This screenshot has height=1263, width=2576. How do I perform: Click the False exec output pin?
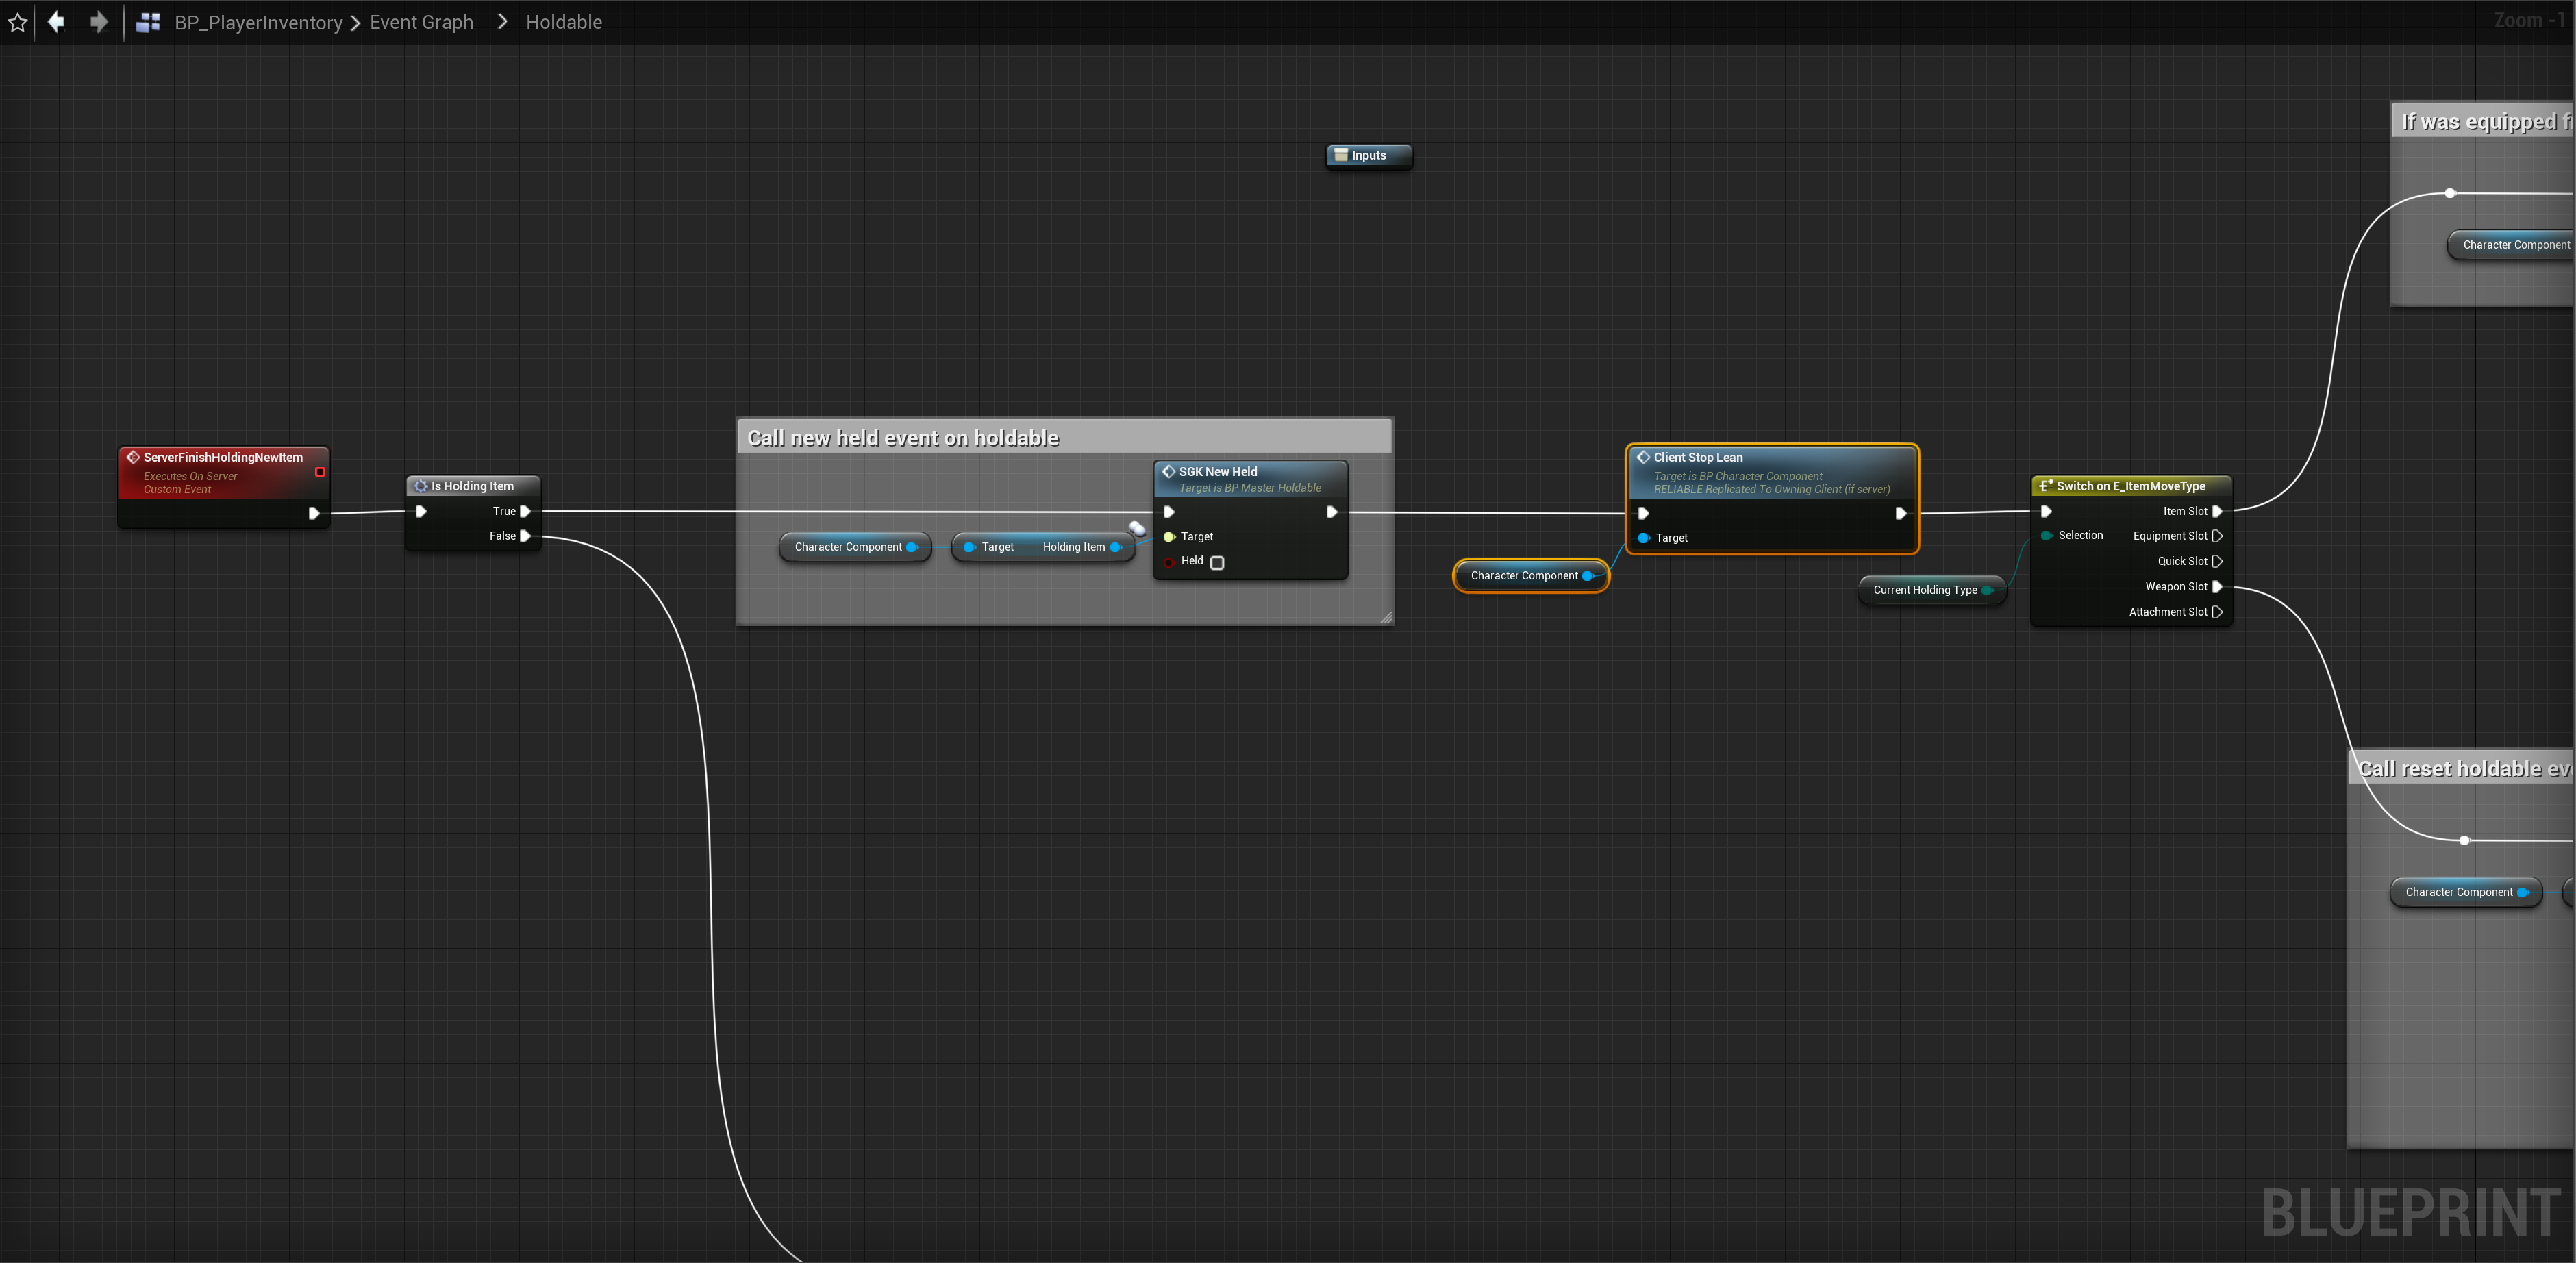(x=525, y=536)
